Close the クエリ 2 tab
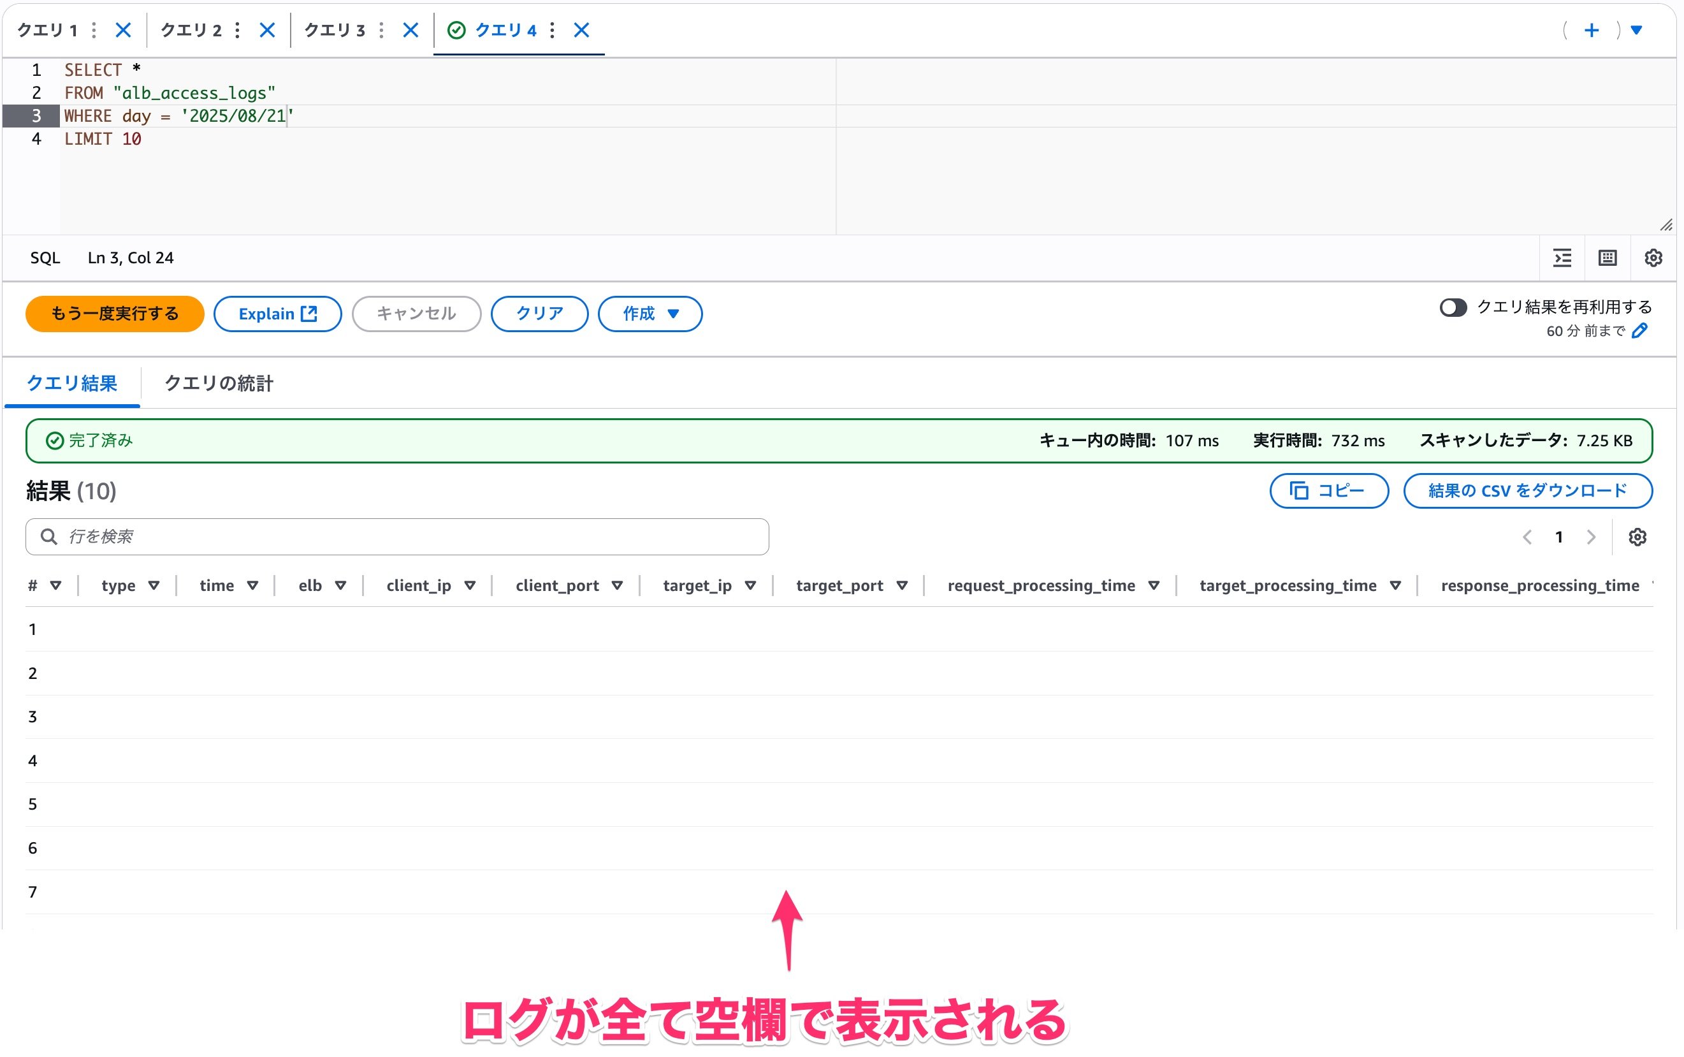The image size is (1684, 1057). click(267, 30)
